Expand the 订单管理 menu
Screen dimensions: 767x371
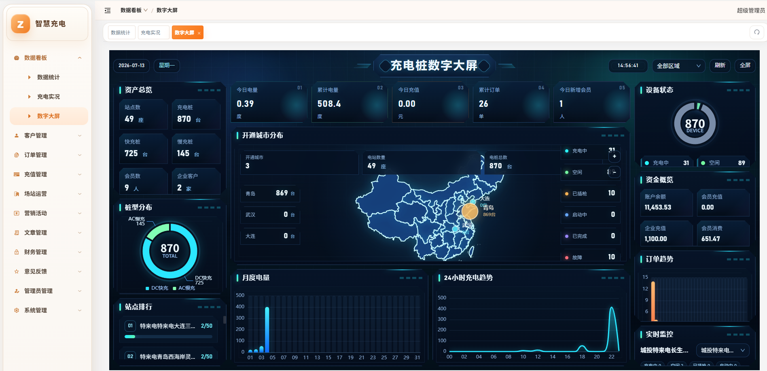coord(80,155)
